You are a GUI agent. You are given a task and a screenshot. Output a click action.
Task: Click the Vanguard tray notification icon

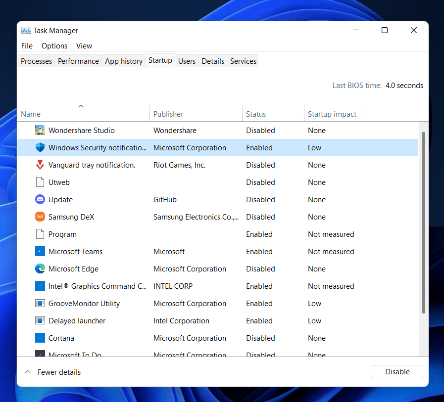pos(40,165)
